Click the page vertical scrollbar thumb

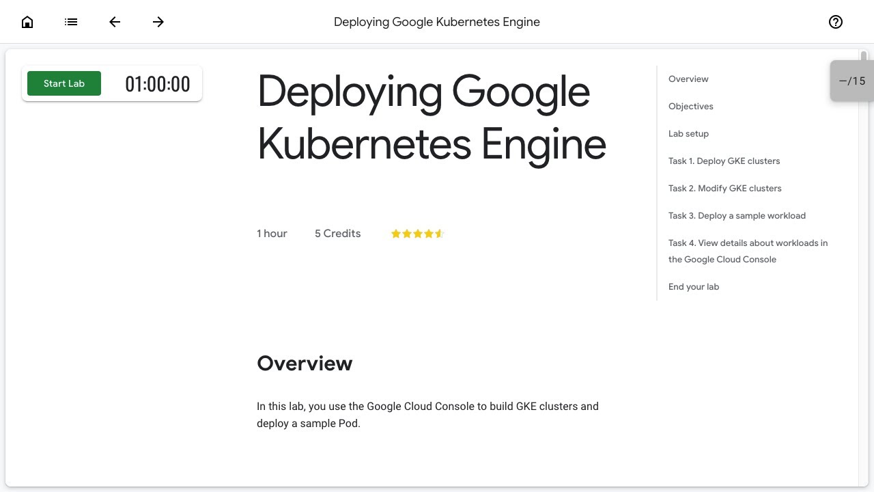coord(864,57)
